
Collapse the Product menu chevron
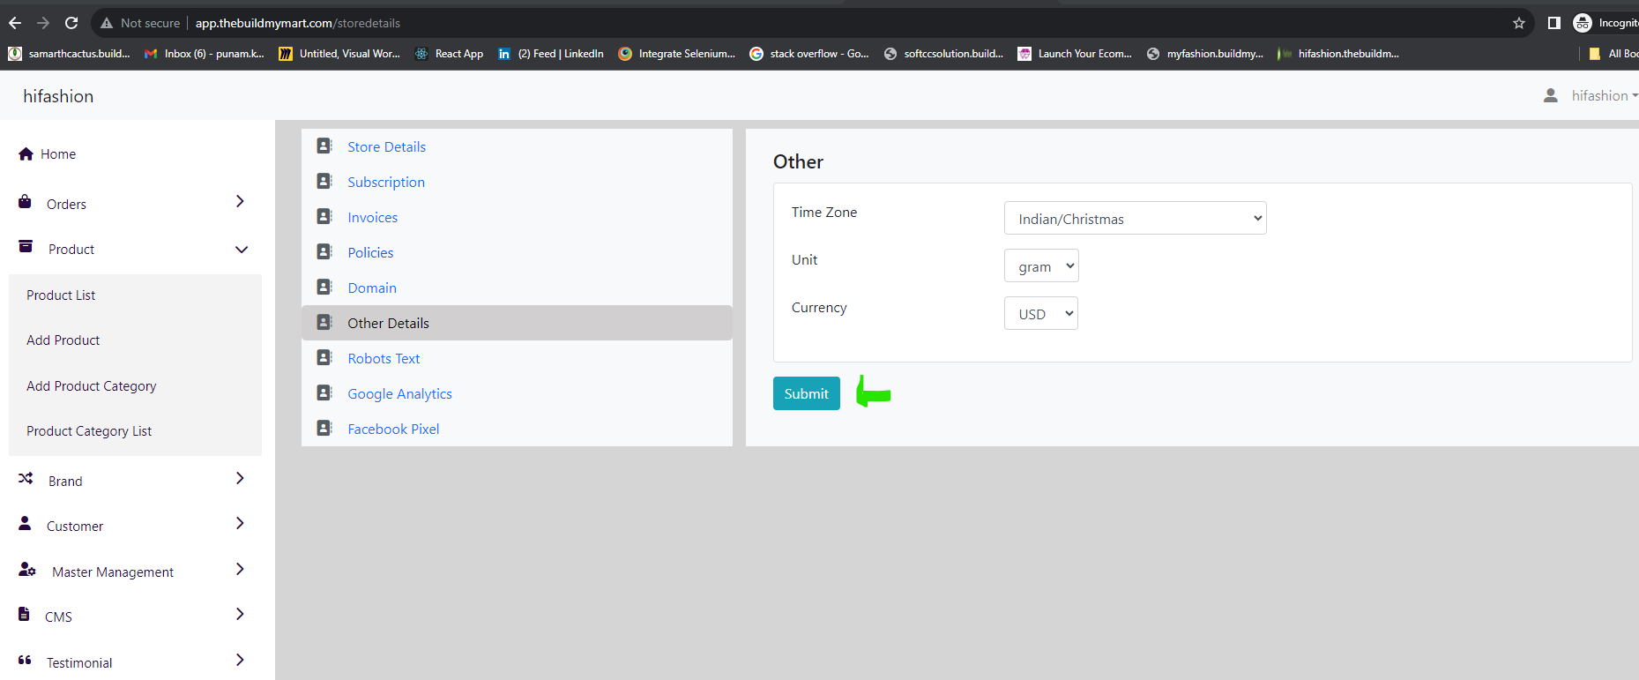(242, 250)
